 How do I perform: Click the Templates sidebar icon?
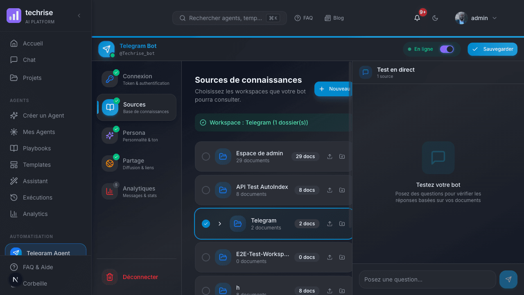[14, 165]
